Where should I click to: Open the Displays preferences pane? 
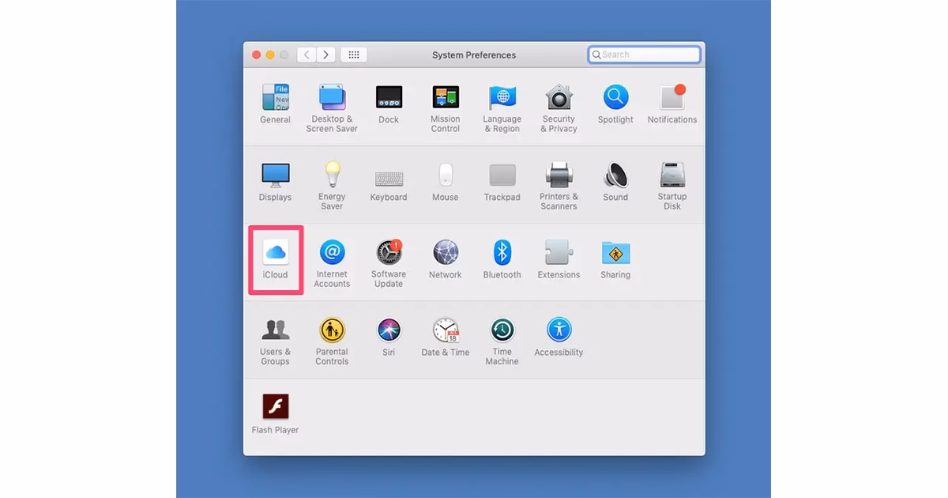275,182
